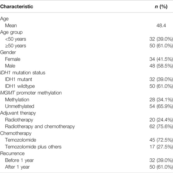Select the IDH1 mutant row

(86, 79)
